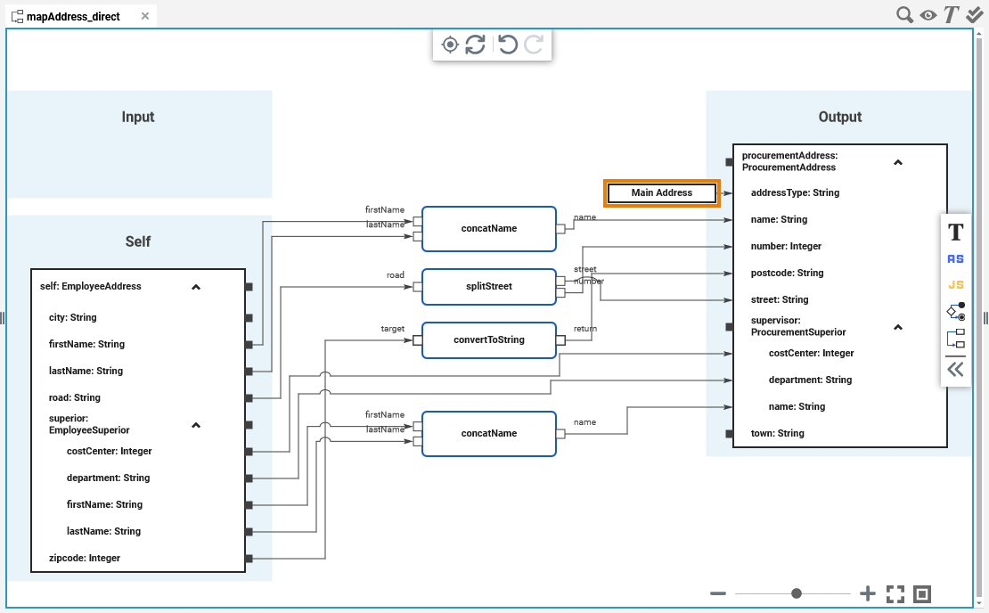This screenshot has width=989, height=613.
Task: Click the Input section header
Action: click(x=138, y=117)
